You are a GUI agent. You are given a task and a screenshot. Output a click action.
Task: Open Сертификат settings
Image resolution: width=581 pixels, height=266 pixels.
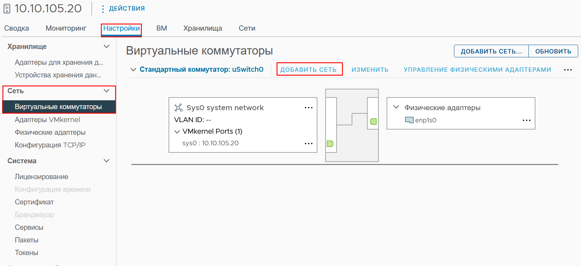(34, 202)
